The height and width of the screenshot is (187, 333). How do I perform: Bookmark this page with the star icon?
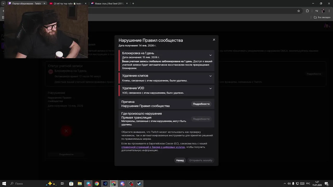point(299,11)
